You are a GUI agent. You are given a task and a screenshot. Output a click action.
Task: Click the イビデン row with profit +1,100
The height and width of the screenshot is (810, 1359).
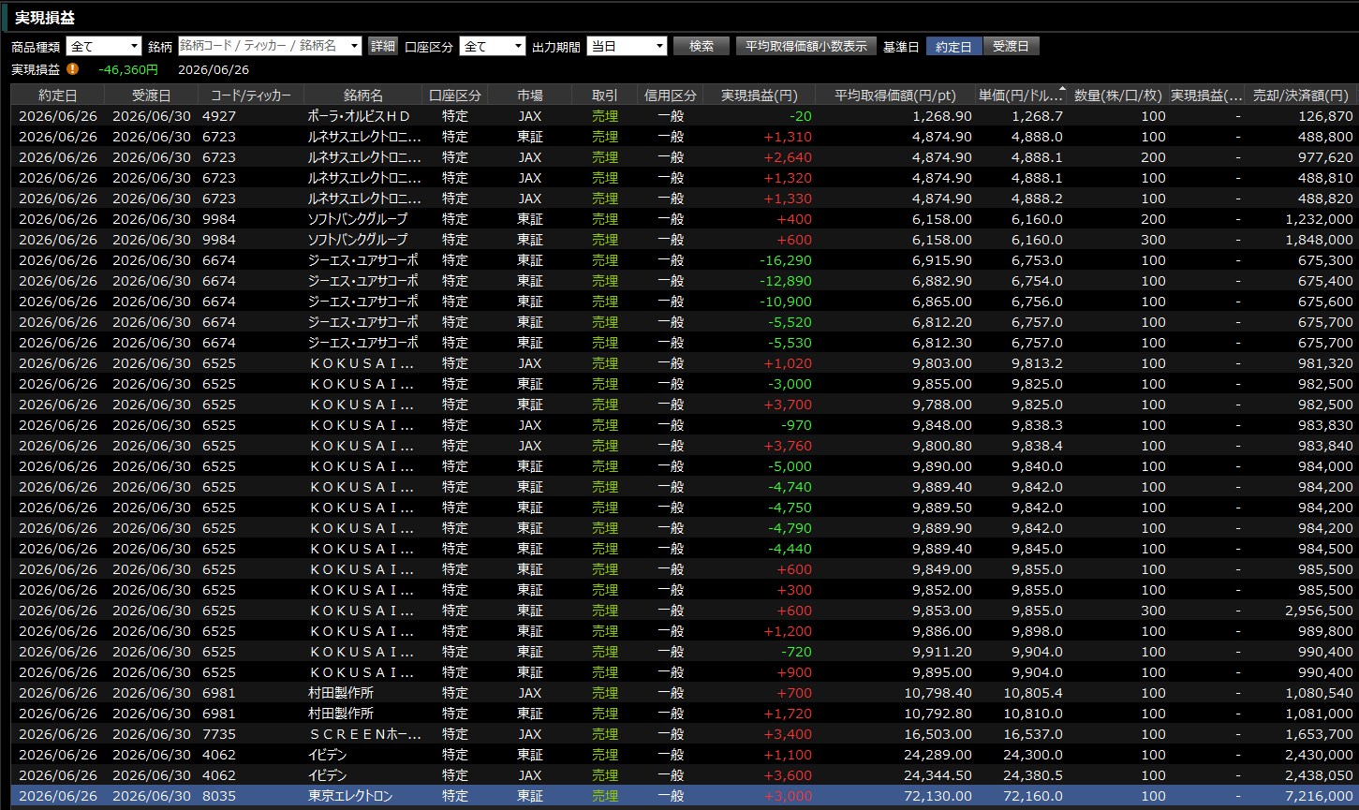(684, 755)
